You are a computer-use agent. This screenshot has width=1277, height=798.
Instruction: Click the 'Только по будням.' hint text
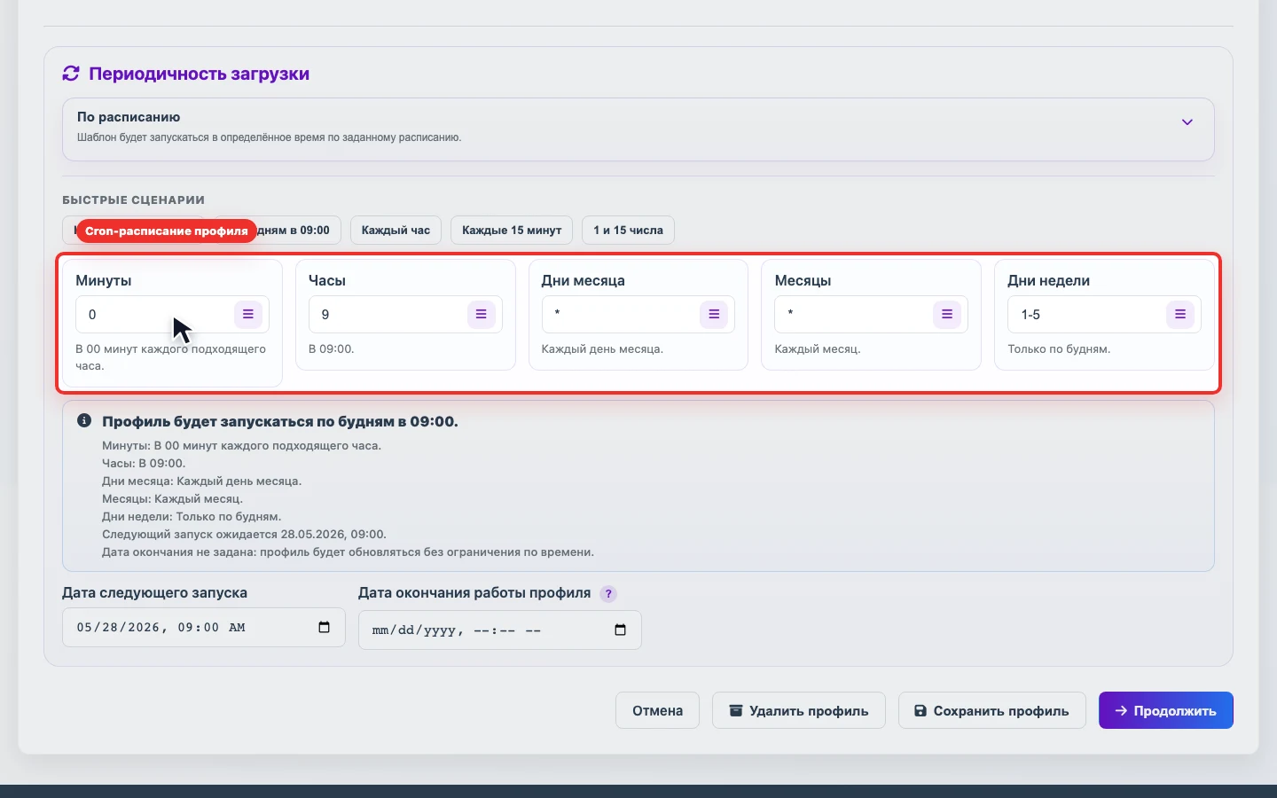click(1059, 349)
